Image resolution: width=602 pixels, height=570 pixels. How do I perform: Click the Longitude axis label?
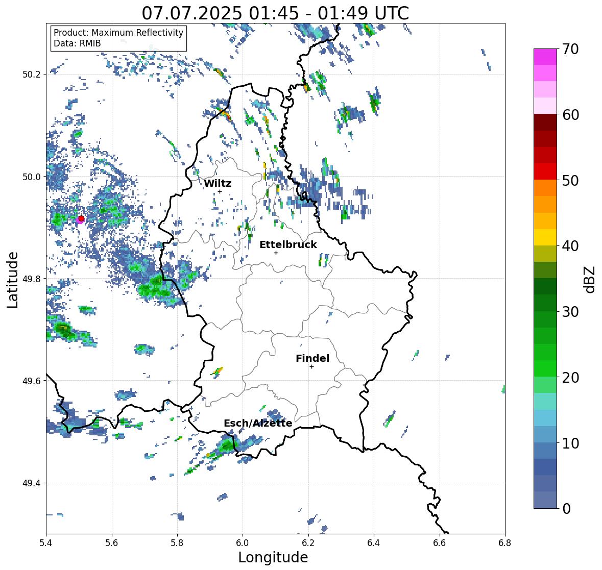(x=273, y=557)
